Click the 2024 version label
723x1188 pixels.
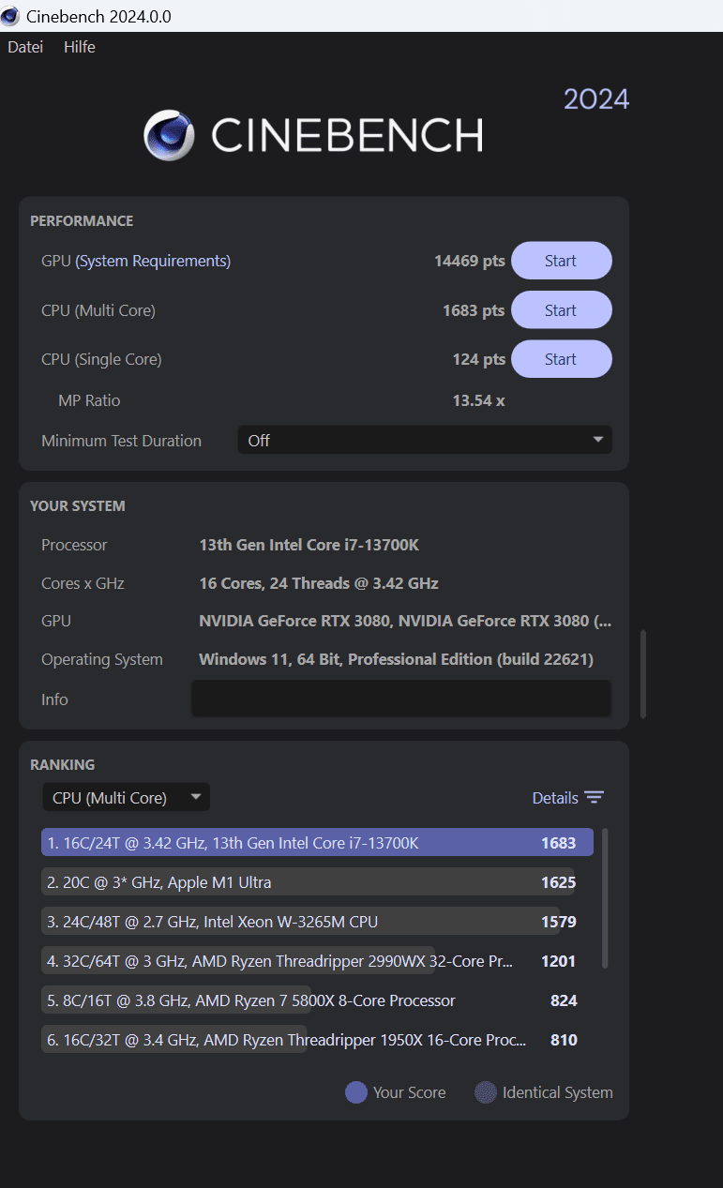tap(596, 99)
